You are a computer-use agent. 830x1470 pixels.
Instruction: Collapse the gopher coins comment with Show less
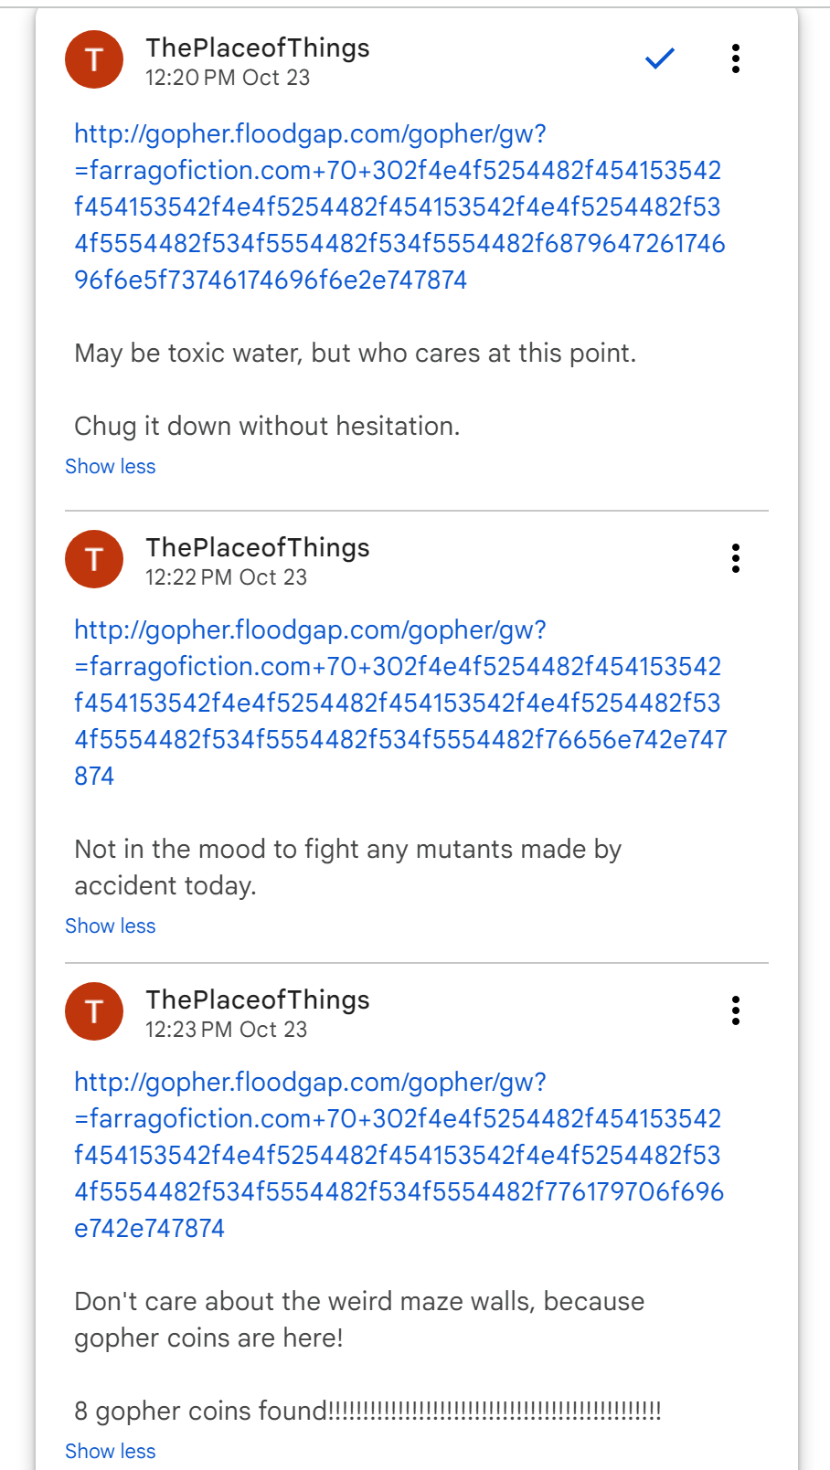(x=111, y=1451)
